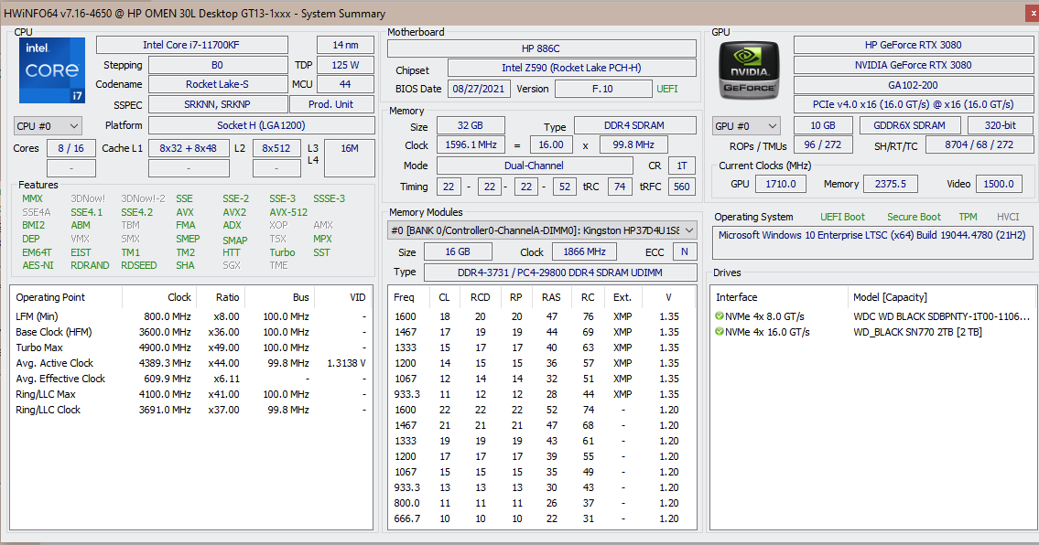Click the DDR4-3731 / PC4-29800 module type field
The height and width of the screenshot is (545, 1039).
560,272
